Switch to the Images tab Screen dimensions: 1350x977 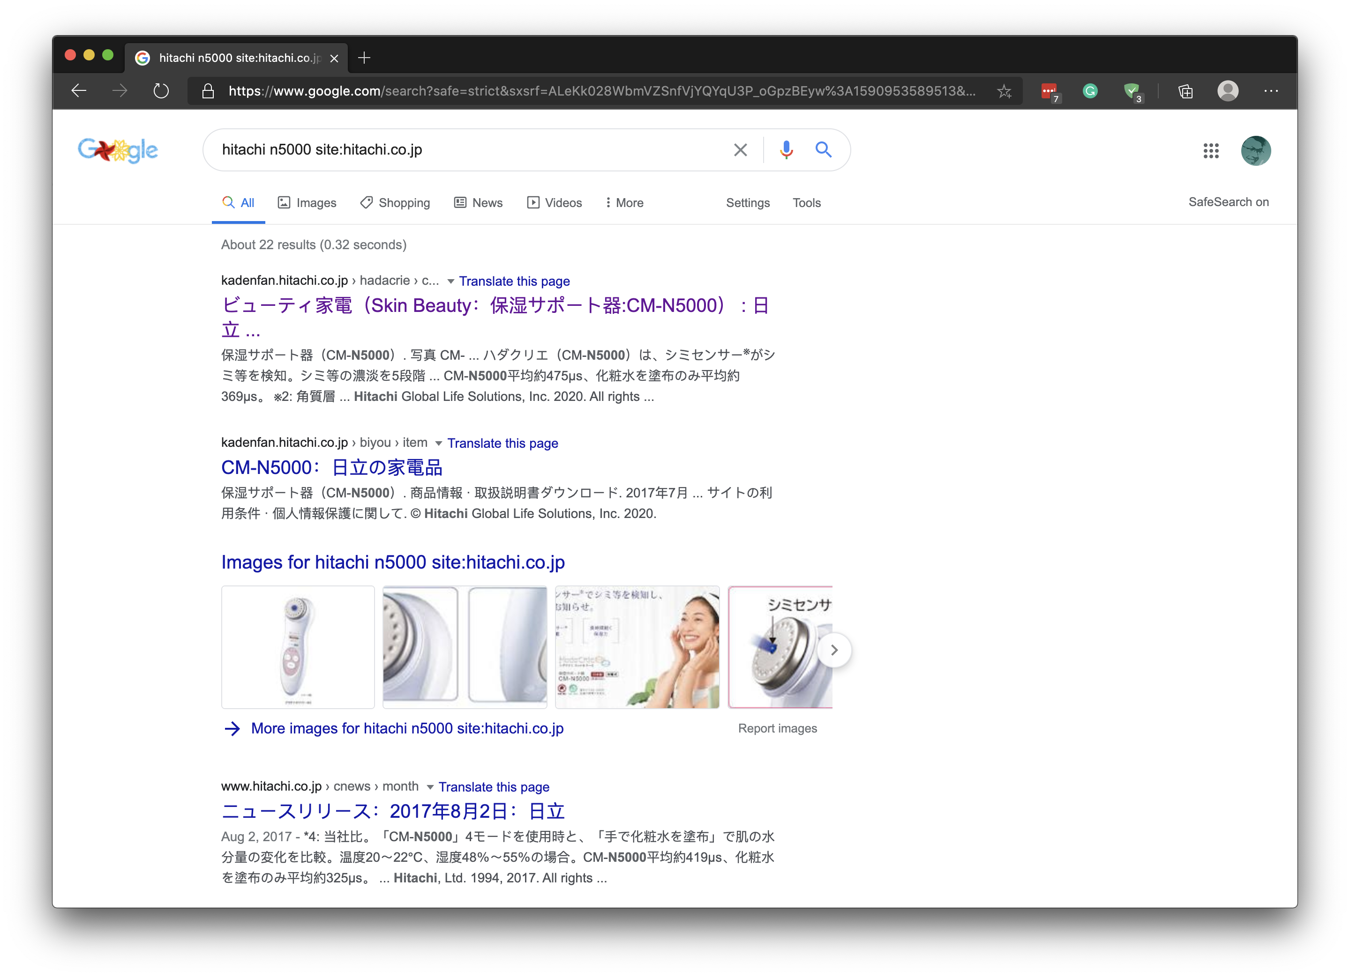[x=307, y=203]
